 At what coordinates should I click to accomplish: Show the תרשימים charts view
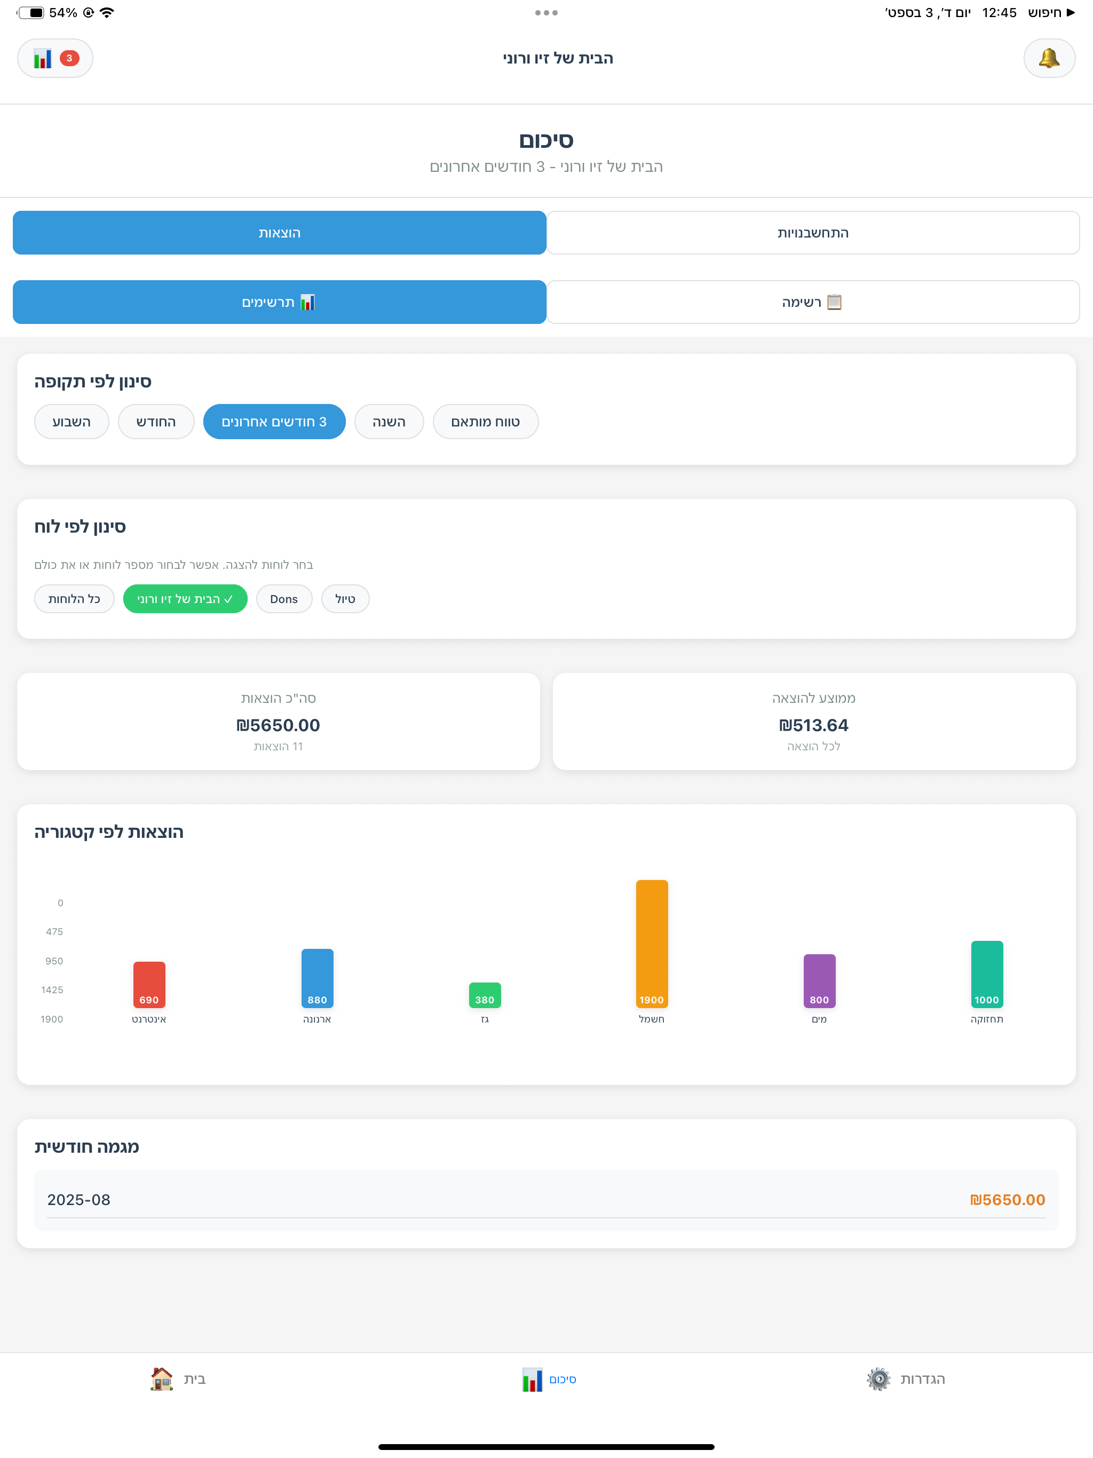280,302
